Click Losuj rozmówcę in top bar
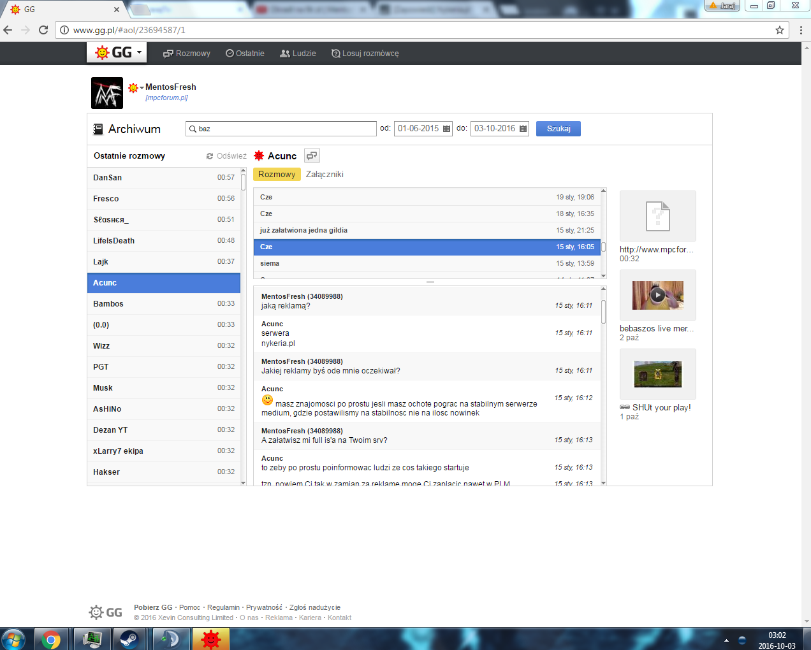 click(365, 54)
